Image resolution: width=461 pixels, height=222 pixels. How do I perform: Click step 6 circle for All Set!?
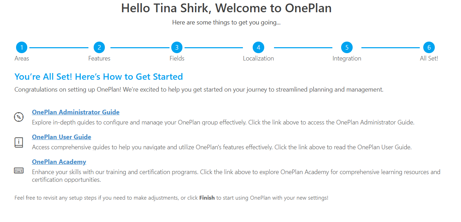[429, 48]
